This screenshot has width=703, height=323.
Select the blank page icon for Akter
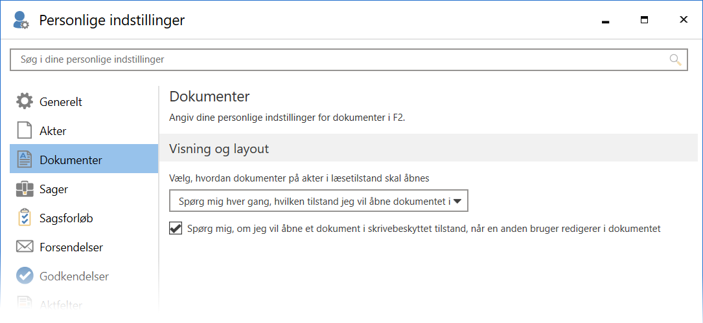[25, 130]
